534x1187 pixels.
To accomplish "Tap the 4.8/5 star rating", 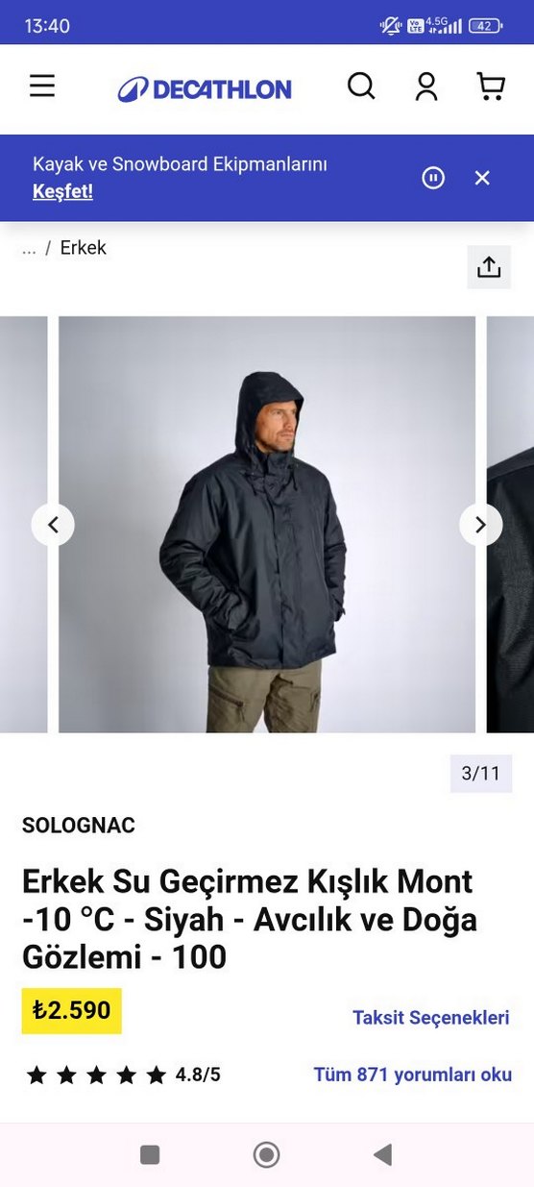I will [123, 1075].
